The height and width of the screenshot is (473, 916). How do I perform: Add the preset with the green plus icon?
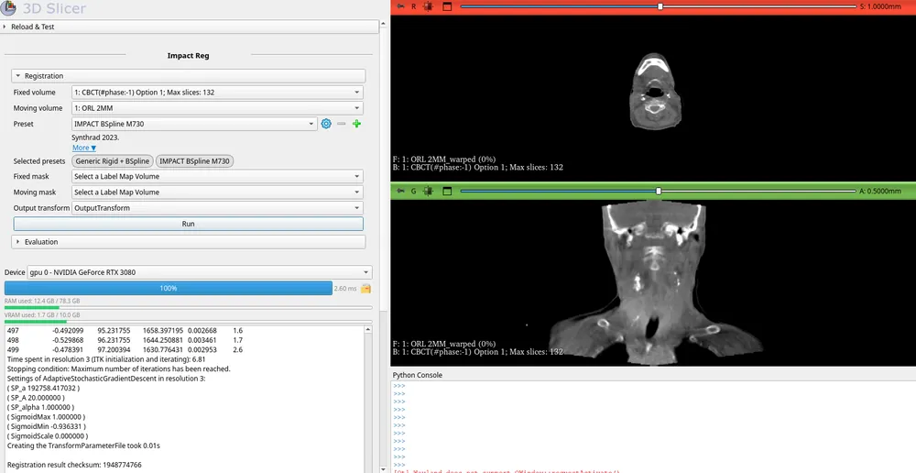[356, 124]
